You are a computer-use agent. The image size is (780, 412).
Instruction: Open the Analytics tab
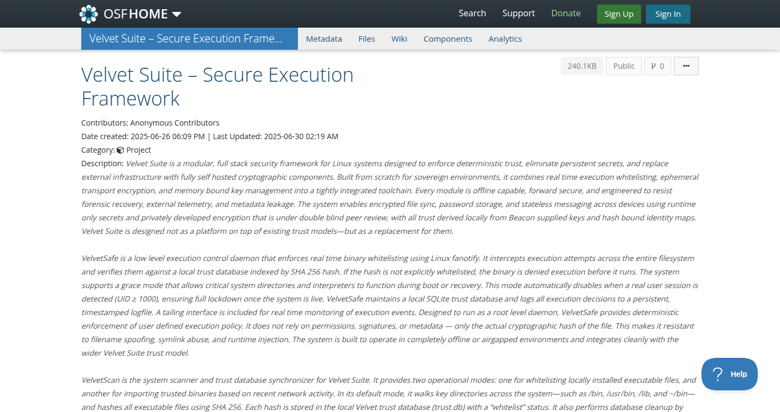[505, 39]
